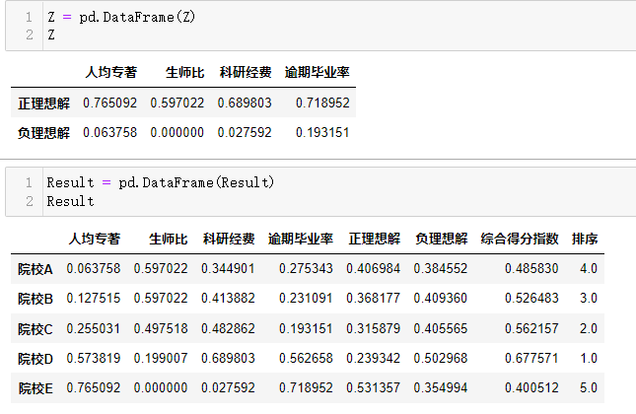Click 院校B value 0.231091
The width and height of the screenshot is (636, 414).
306,299
